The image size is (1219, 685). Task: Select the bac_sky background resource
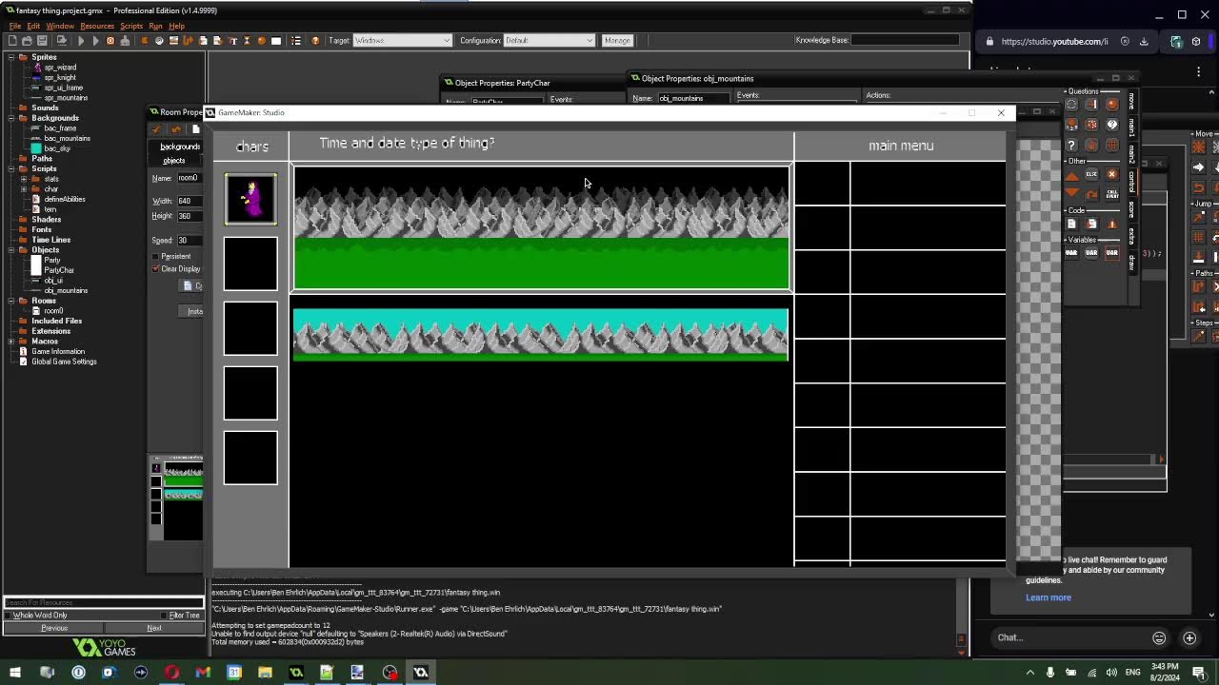coord(57,148)
